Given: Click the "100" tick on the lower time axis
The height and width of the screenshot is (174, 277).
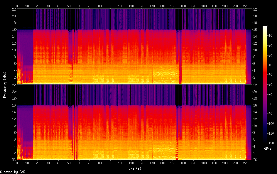Looking at the screenshot, I should (x=121, y=163).
